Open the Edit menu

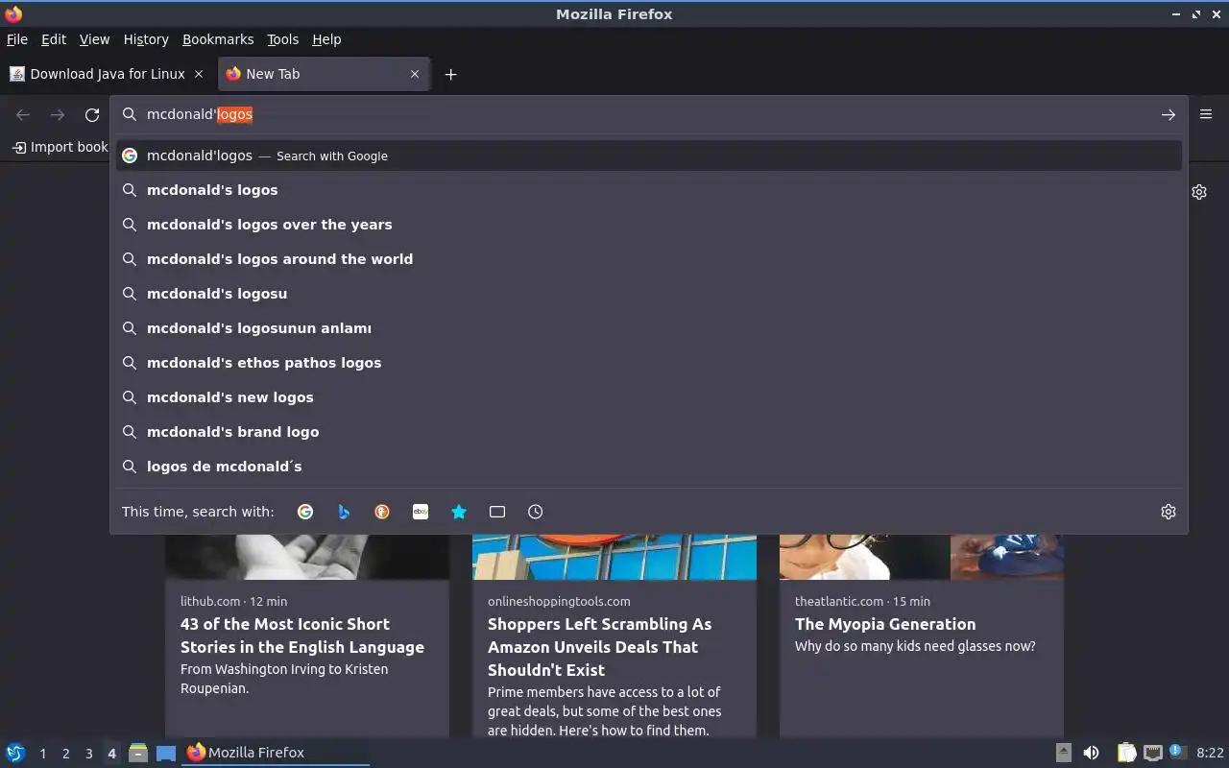tap(54, 39)
